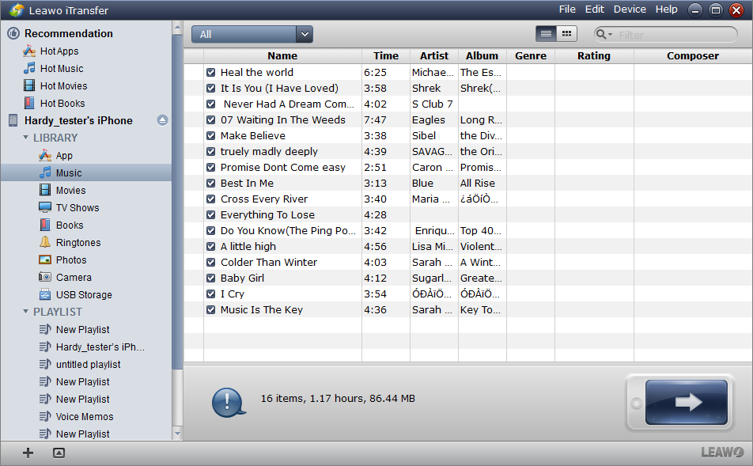Screen dimensions: 753x466
Task: Uncheck Never Had A Dream Come song
Action: click(210, 104)
